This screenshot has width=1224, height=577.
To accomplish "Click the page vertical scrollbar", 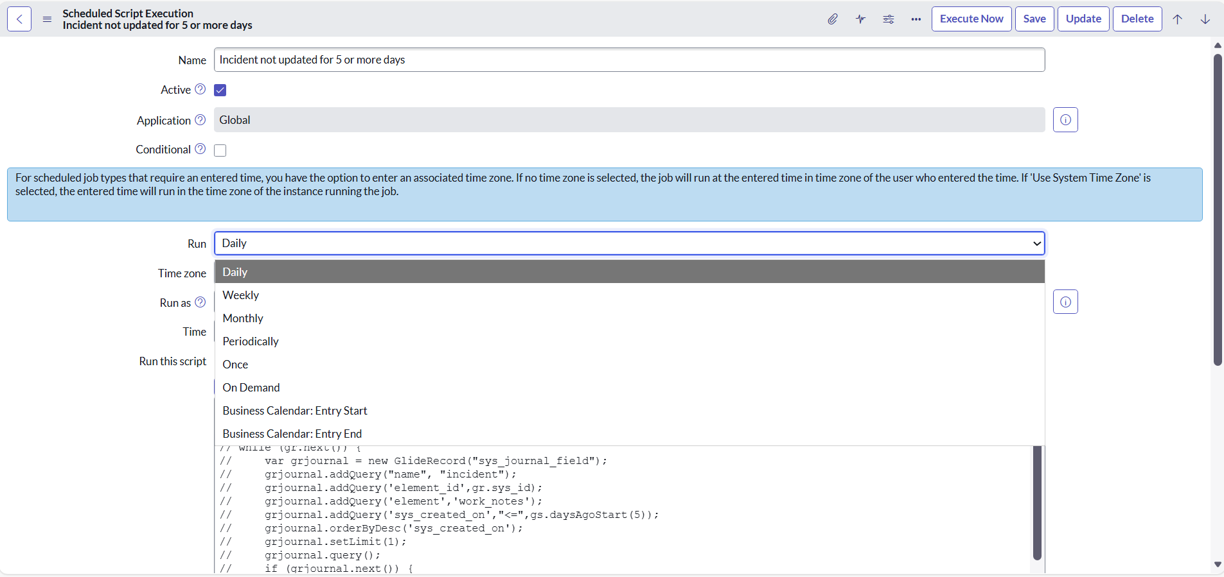I will (1217, 212).
